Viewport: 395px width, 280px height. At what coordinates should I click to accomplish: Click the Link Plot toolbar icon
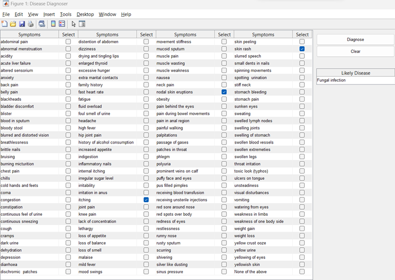42,24
